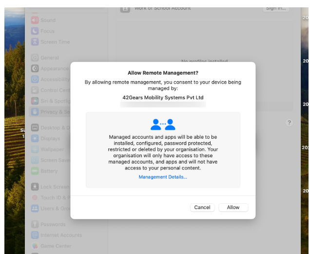
Task: Select Internet Accounts label
Action: click(61, 235)
